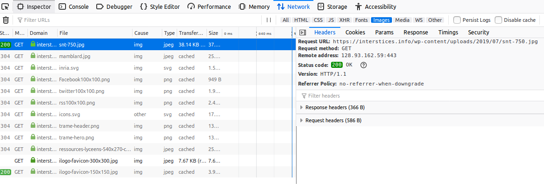Click lock icon on trame-hero.png row
The height and width of the screenshot is (184, 544).
point(33,138)
